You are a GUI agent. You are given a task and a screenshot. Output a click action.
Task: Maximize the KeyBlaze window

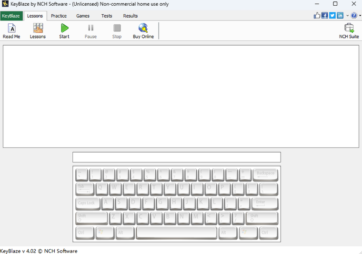point(335,4)
